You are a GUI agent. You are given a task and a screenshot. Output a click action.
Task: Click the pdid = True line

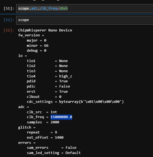(47, 81)
